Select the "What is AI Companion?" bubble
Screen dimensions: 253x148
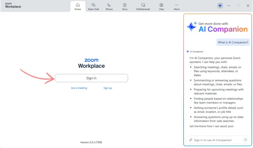tap(232, 42)
